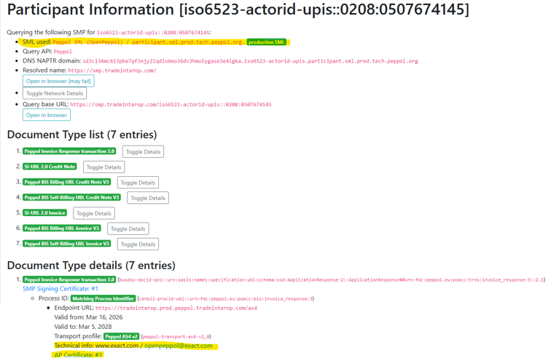
Task: Click the busdox-docid-qns document identifier text
Action: tap(332, 280)
